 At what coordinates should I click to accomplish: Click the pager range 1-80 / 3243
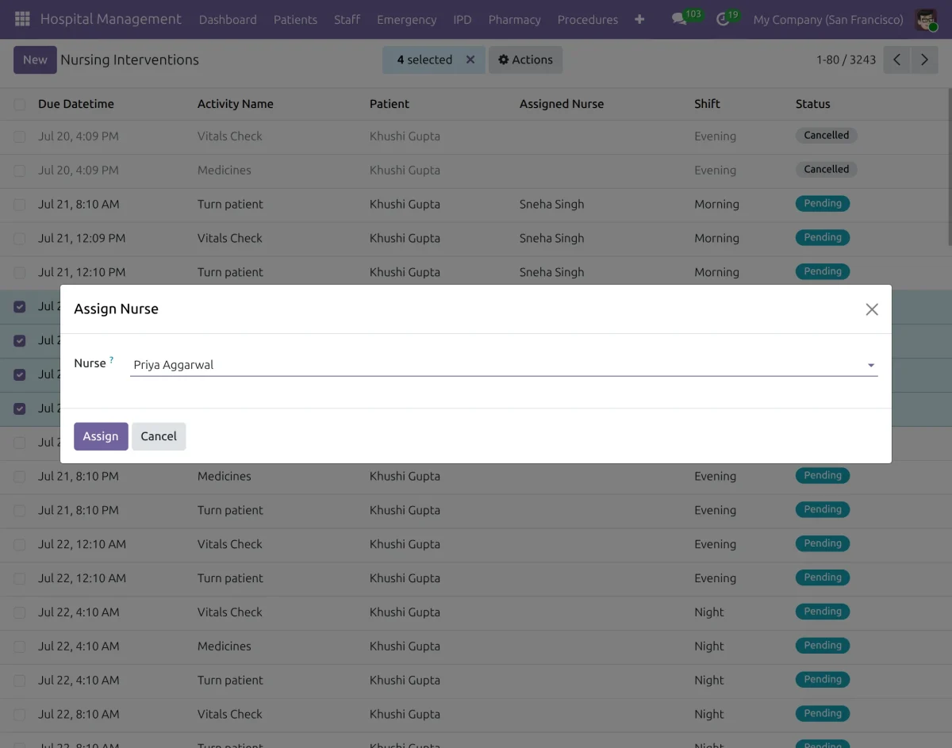tap(846, 59)
